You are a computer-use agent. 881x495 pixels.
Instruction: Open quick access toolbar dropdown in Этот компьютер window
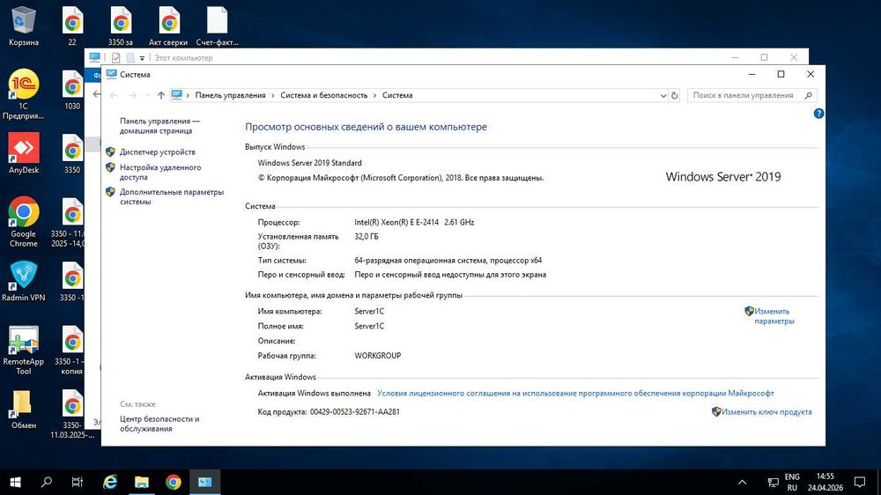142,58
